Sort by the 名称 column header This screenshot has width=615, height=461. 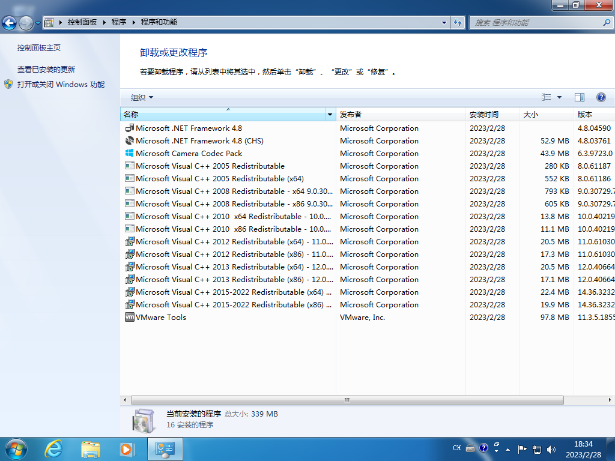pos(223,115)
